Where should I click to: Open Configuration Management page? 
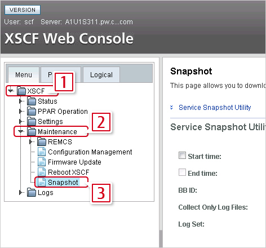[x=90, y=152]
